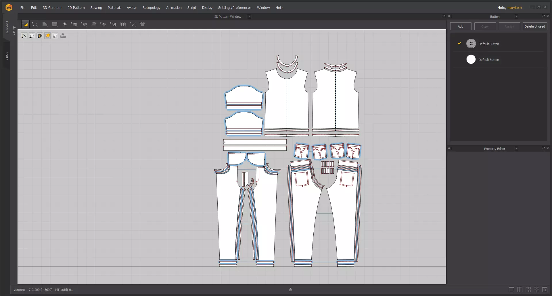Click the Delete Unused button

(x=535, y=26)
